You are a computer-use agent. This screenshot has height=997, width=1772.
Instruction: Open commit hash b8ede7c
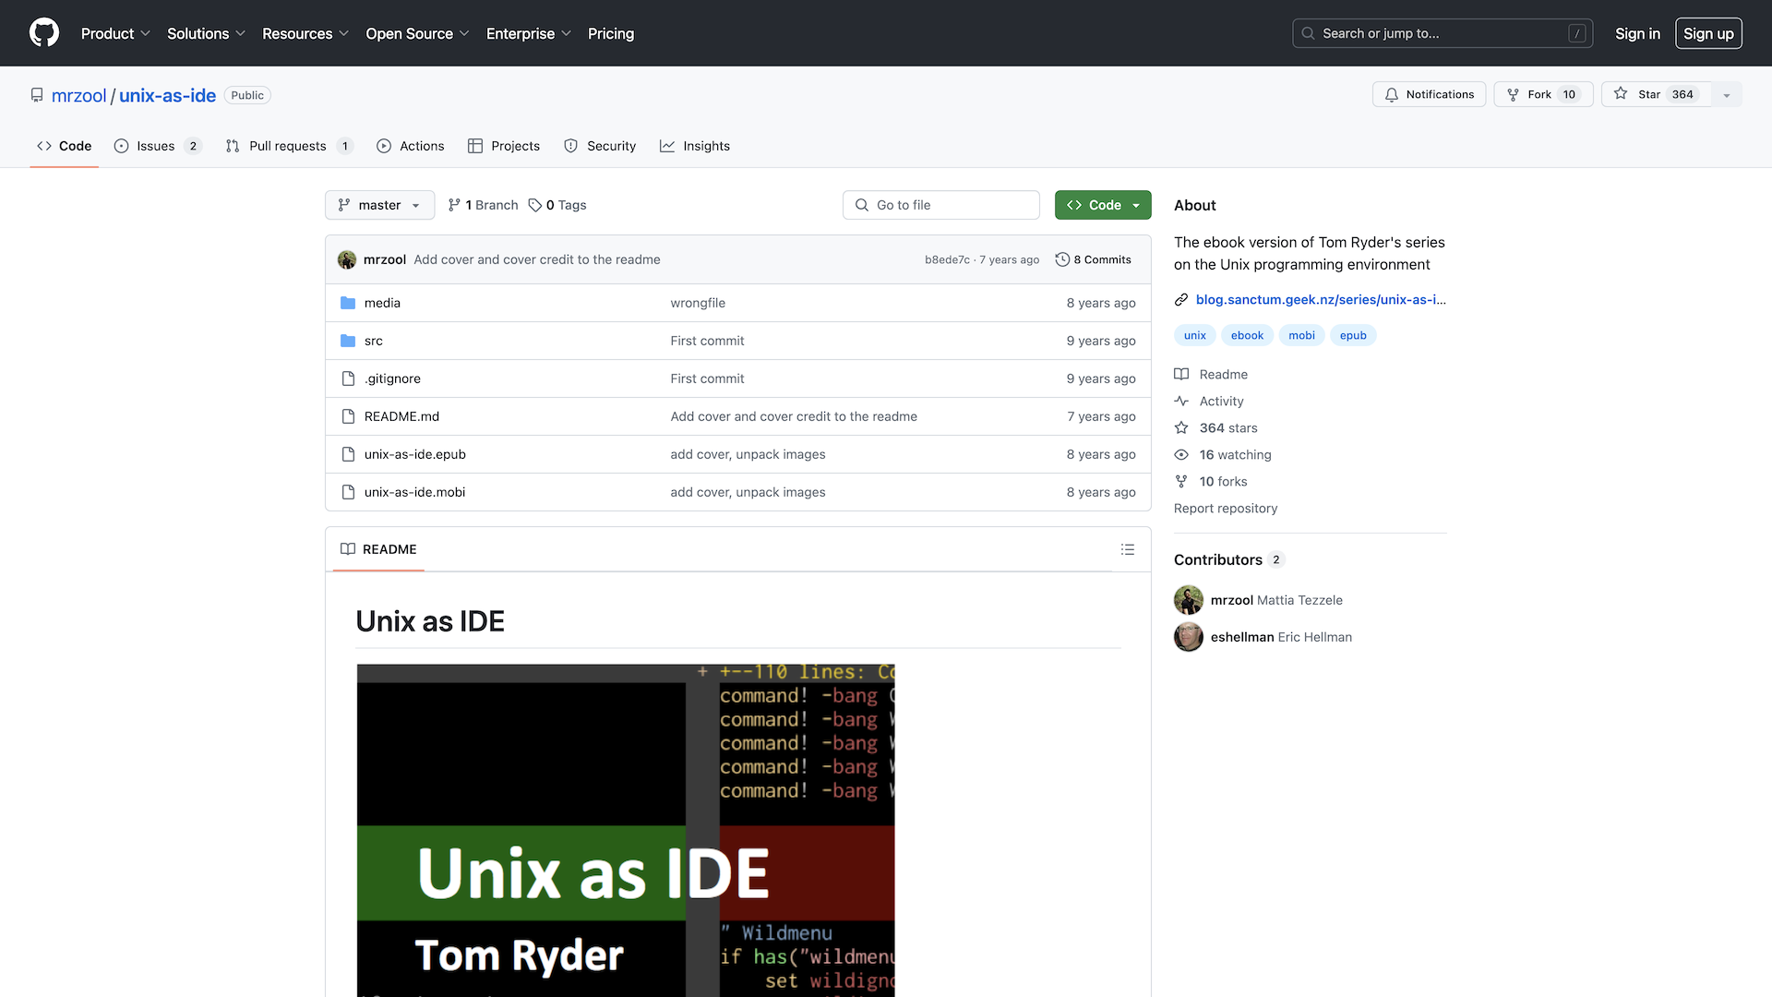[x=947, y=260]
